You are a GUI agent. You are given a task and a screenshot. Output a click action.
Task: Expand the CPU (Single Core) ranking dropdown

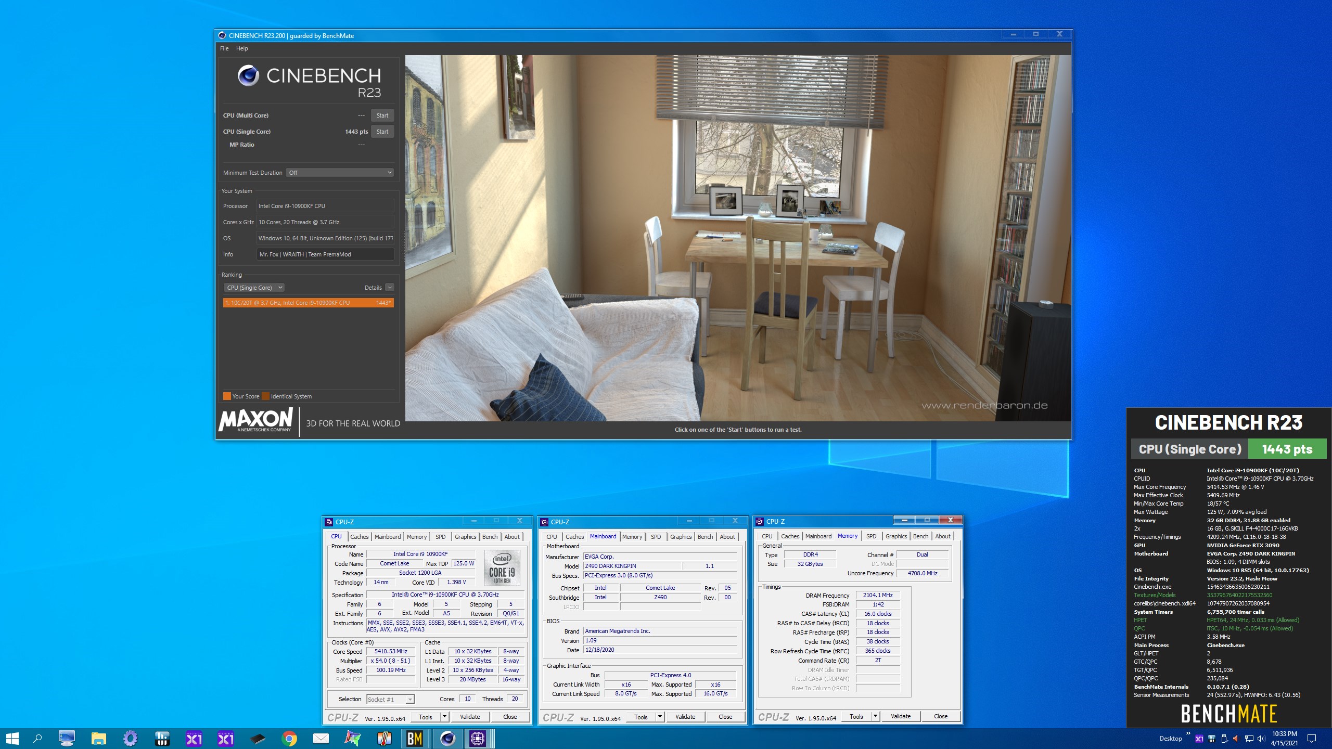[254, 288]
